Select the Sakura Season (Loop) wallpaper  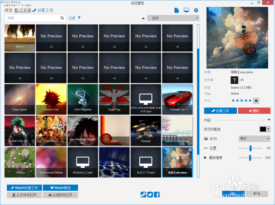(x=177, y=131)
